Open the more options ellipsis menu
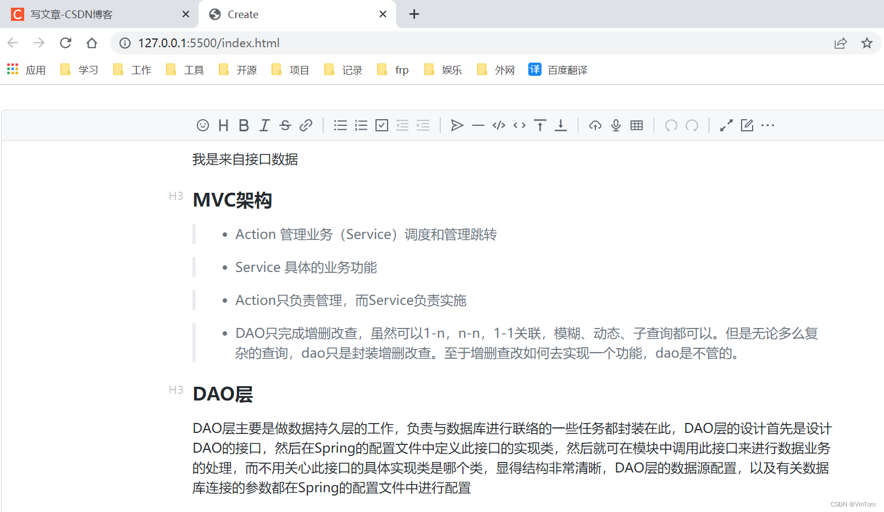The height and width of the screenshot is (512, 884). click(x=767, y=125)
